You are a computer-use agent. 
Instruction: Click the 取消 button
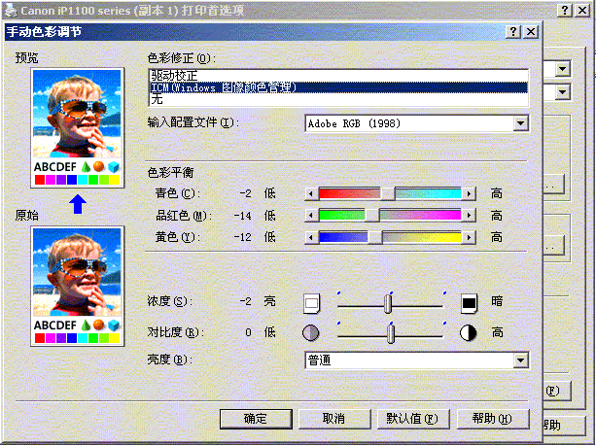pos(333,419)
